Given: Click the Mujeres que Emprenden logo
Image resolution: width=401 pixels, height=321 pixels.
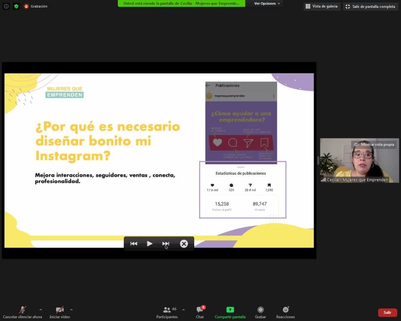Looking at the screenshot, I should coord(64,92).
